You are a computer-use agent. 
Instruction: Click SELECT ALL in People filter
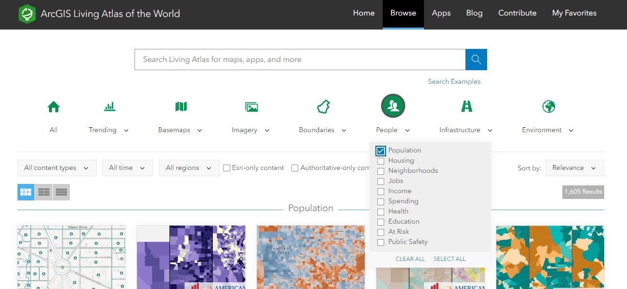coord(449,259)
